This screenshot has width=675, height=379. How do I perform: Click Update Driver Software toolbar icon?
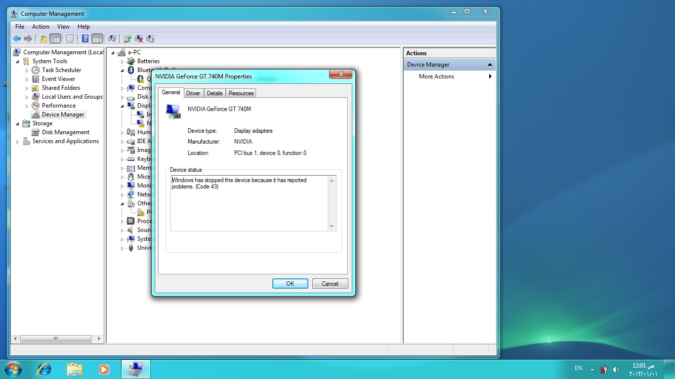click(127, 38)
